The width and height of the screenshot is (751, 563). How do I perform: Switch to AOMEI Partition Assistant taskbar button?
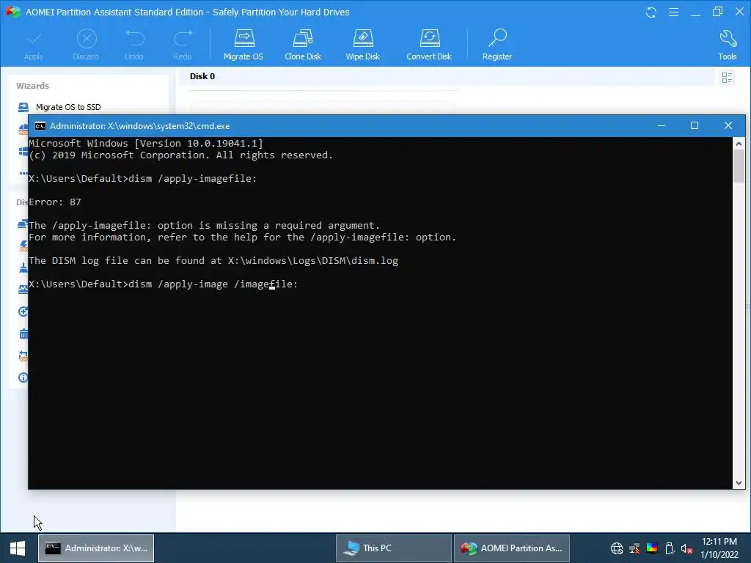(511, 548)
